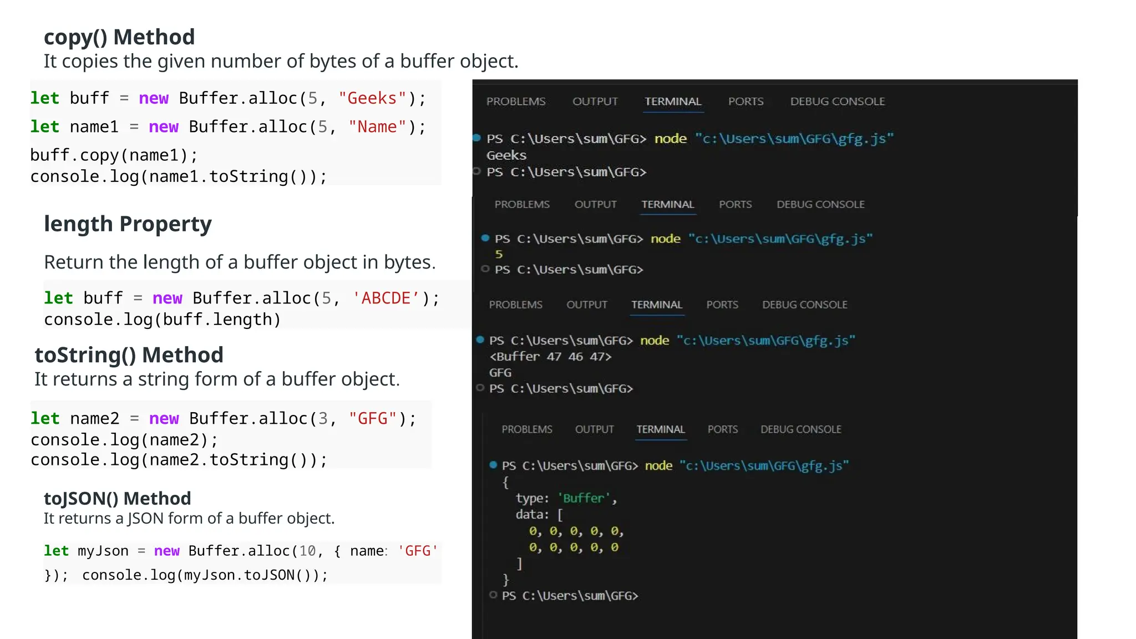The height and width of the screenshot is (639, 1136).
Task: Click 'It returns a string form' sentence
Action: [x=217, y=379]
